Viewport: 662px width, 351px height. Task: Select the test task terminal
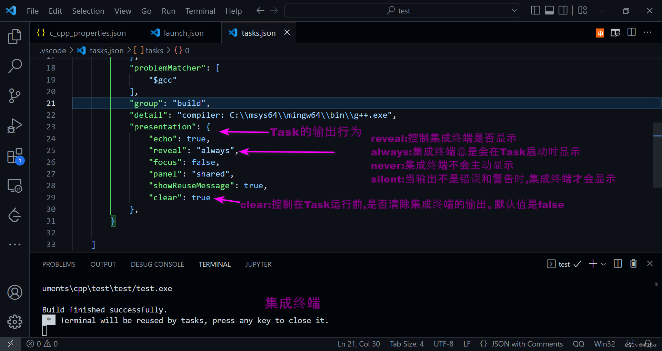(x=564, y=264)
